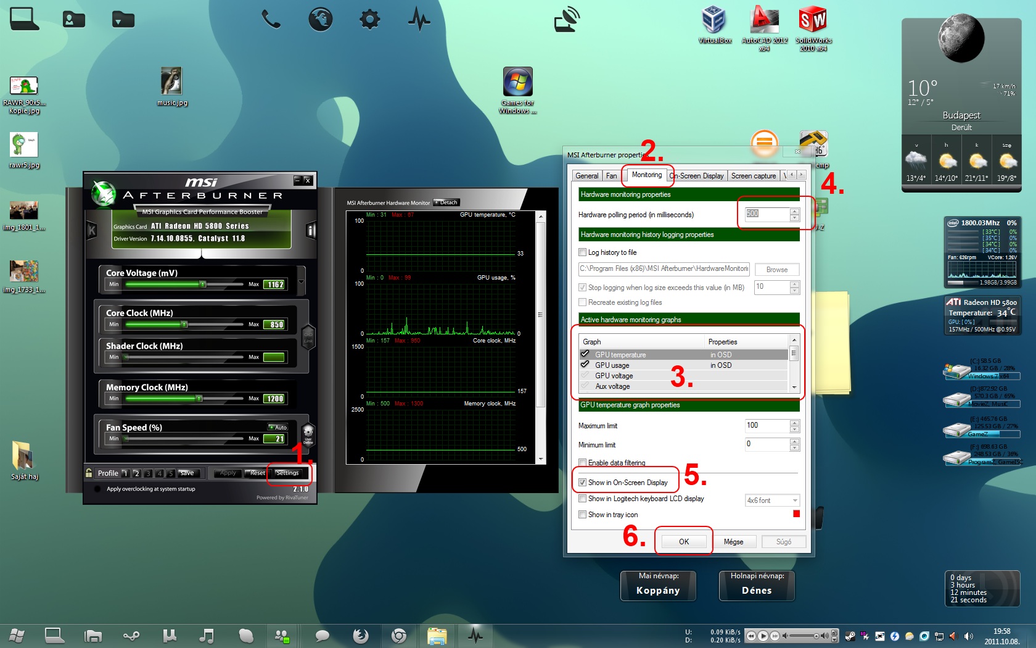This screenshot has height=648, width=1036.
Task: Open Chrome from the taskbar
Action: point(399,636)
